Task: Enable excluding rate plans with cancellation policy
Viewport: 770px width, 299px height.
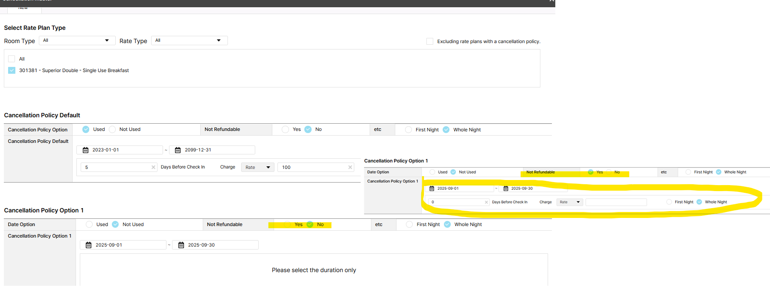Action: pyautogui.click(x=430, y=41)
